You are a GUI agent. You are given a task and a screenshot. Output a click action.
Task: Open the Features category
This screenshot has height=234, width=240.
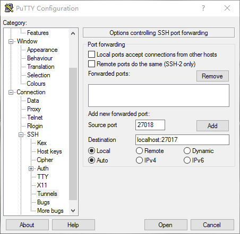click(x=38, y=33)
